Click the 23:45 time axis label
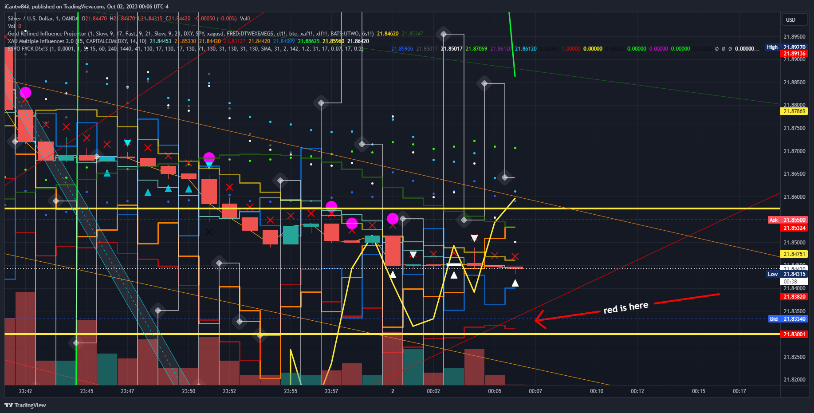814x413 pixels. pyautogui.click(x=87, y=391)
